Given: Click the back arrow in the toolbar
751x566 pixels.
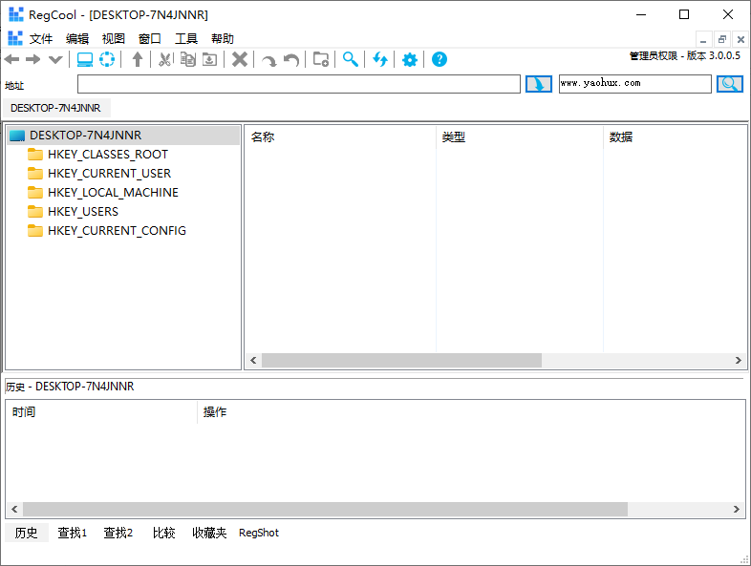Looking at the screenshot, I should [12, 59].
